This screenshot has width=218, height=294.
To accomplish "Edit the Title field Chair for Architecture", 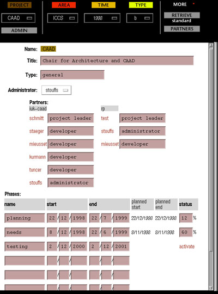I will coord(117,60).
